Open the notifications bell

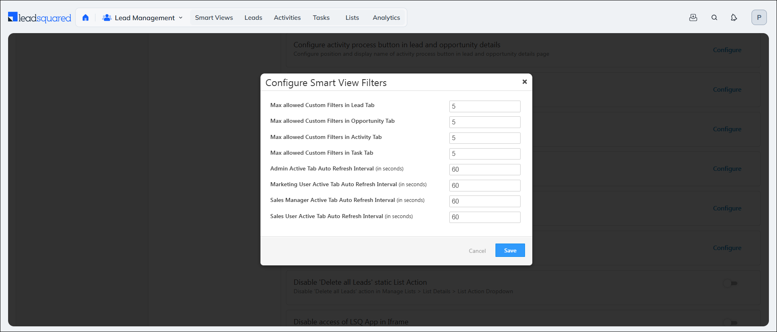pyautogui.click(x=734, y=17)
